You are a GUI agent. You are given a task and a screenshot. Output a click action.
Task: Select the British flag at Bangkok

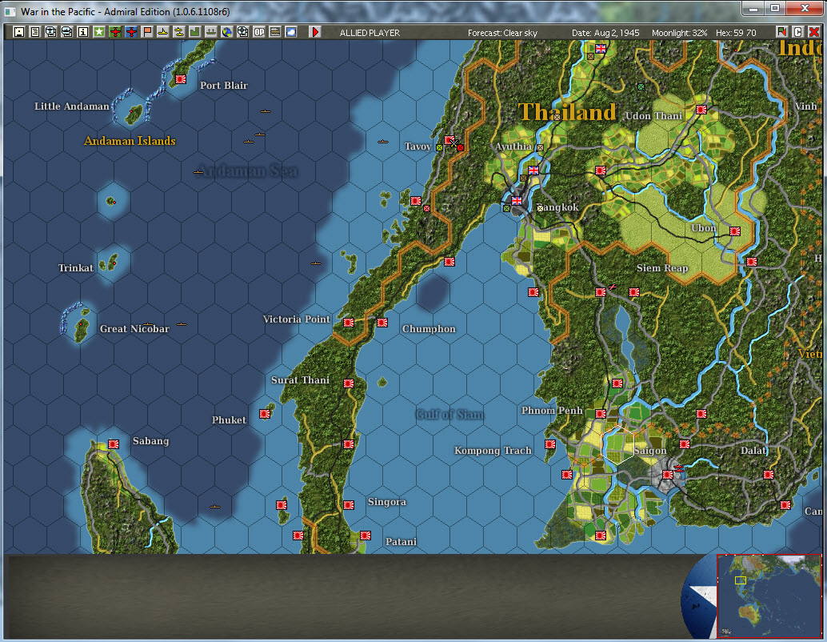click(x=517, y=201)
